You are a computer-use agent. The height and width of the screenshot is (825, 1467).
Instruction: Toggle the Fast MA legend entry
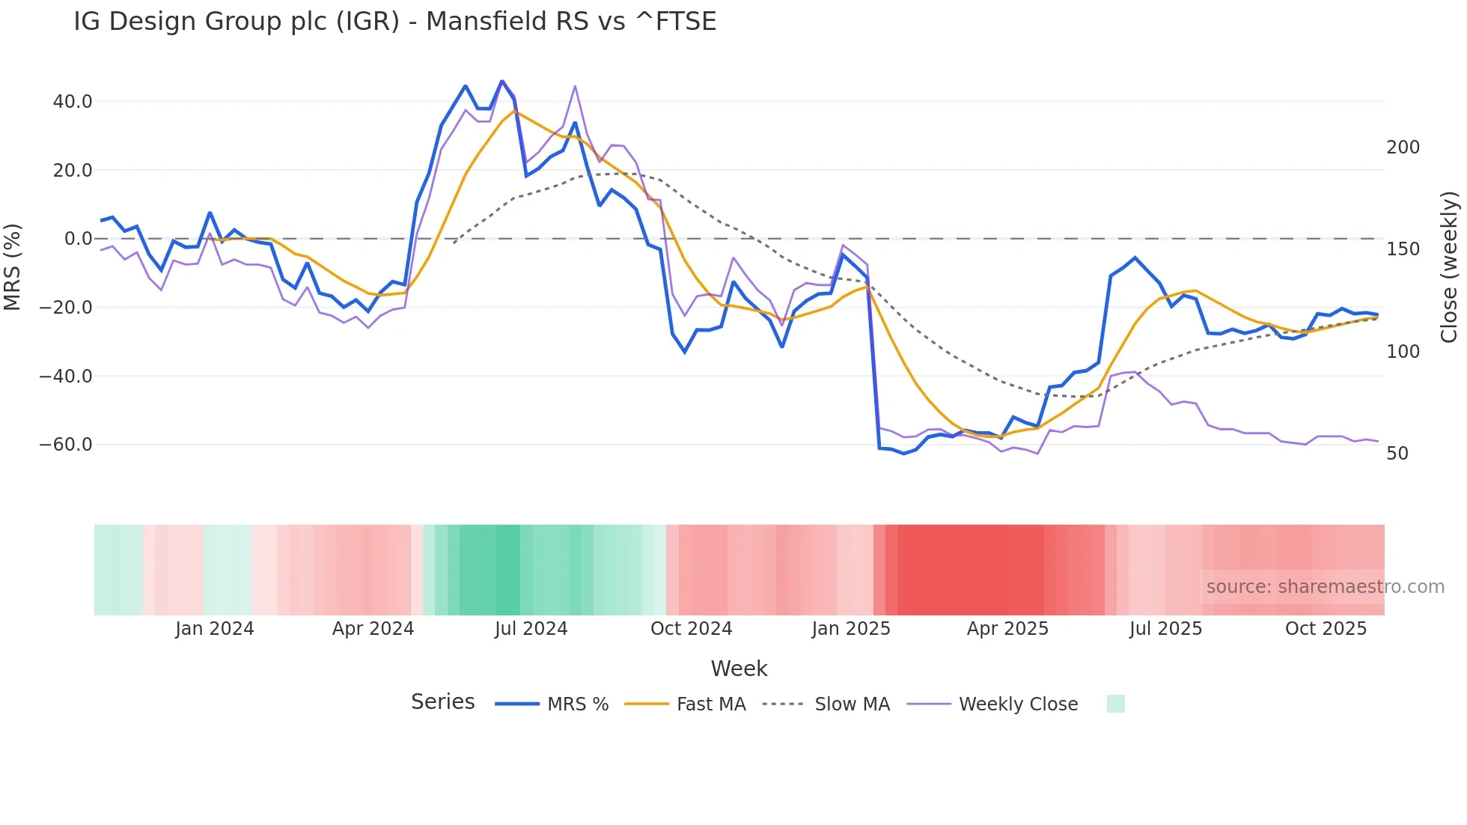[x=686, y=704]
